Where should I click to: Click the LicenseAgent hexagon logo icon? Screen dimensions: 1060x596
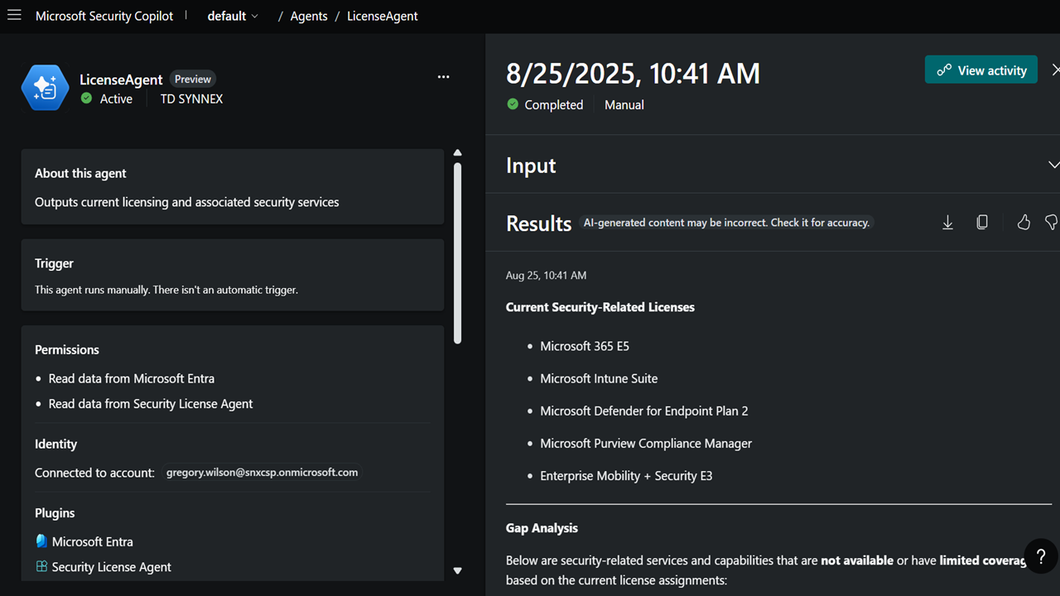coord(45,88)
